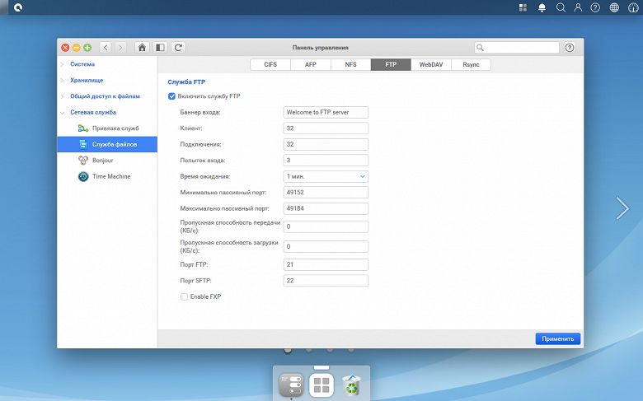Image resolution: width=643 pixels, height=401 pixels.
Task: Open the 'Время ожидания' dropdown
Action: tap(325, 176)
